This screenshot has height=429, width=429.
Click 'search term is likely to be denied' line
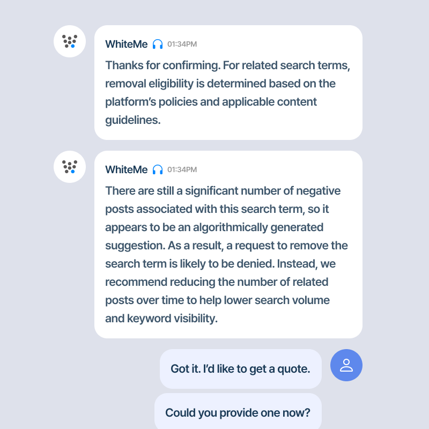tap(220, 264)
